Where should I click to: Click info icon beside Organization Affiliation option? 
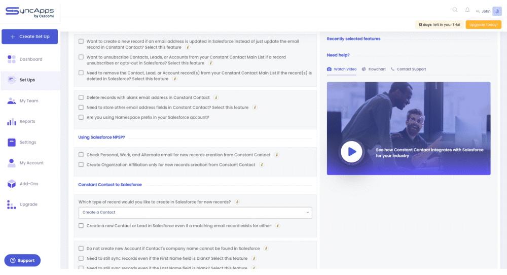click(x=262, y=165)
